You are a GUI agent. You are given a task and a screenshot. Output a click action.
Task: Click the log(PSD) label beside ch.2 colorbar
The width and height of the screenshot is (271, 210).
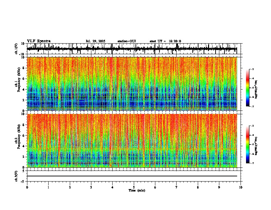(256, 146)
